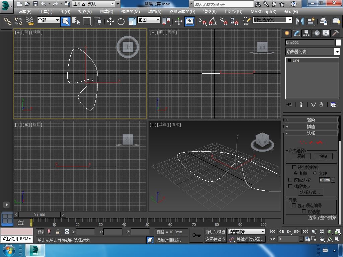The image size is (343, 257).
Task: Open the 选定对象 key filter dropdown
Action: pyautogui.click(x=246, y=232)
